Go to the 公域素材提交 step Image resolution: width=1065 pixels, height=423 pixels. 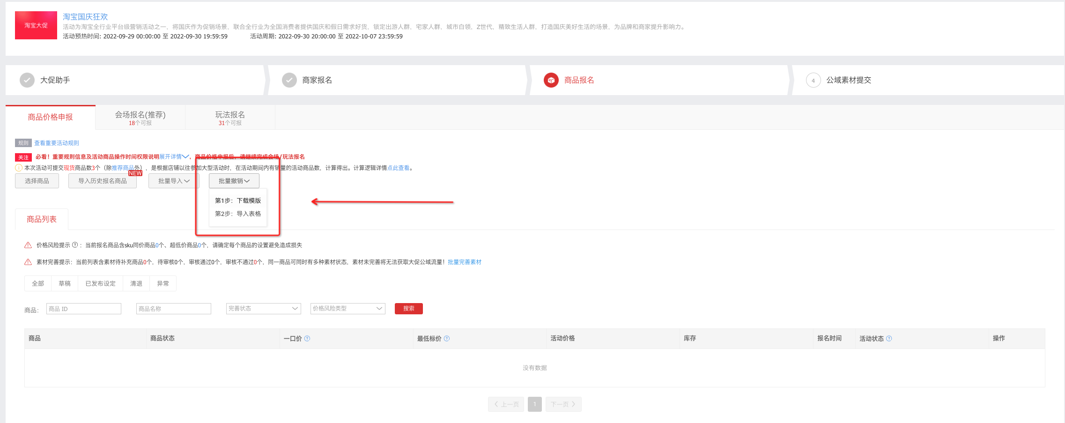point(849,80)
